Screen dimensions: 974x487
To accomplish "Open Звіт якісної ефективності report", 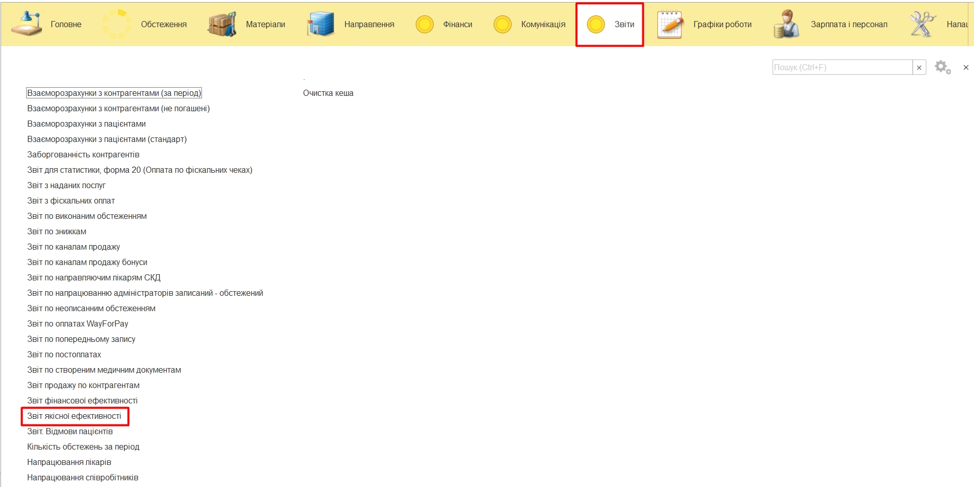I will 74,416.
